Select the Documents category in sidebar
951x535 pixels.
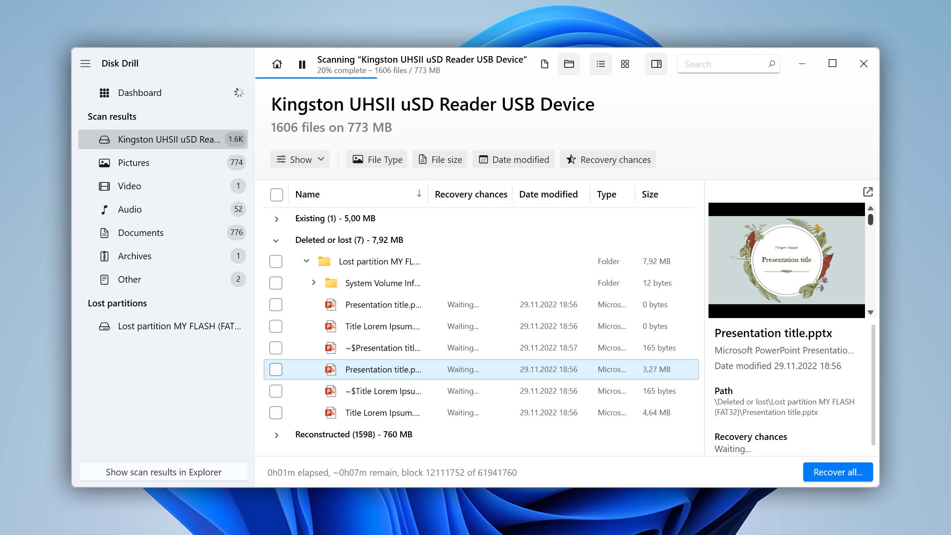click(x=140, y=232)
